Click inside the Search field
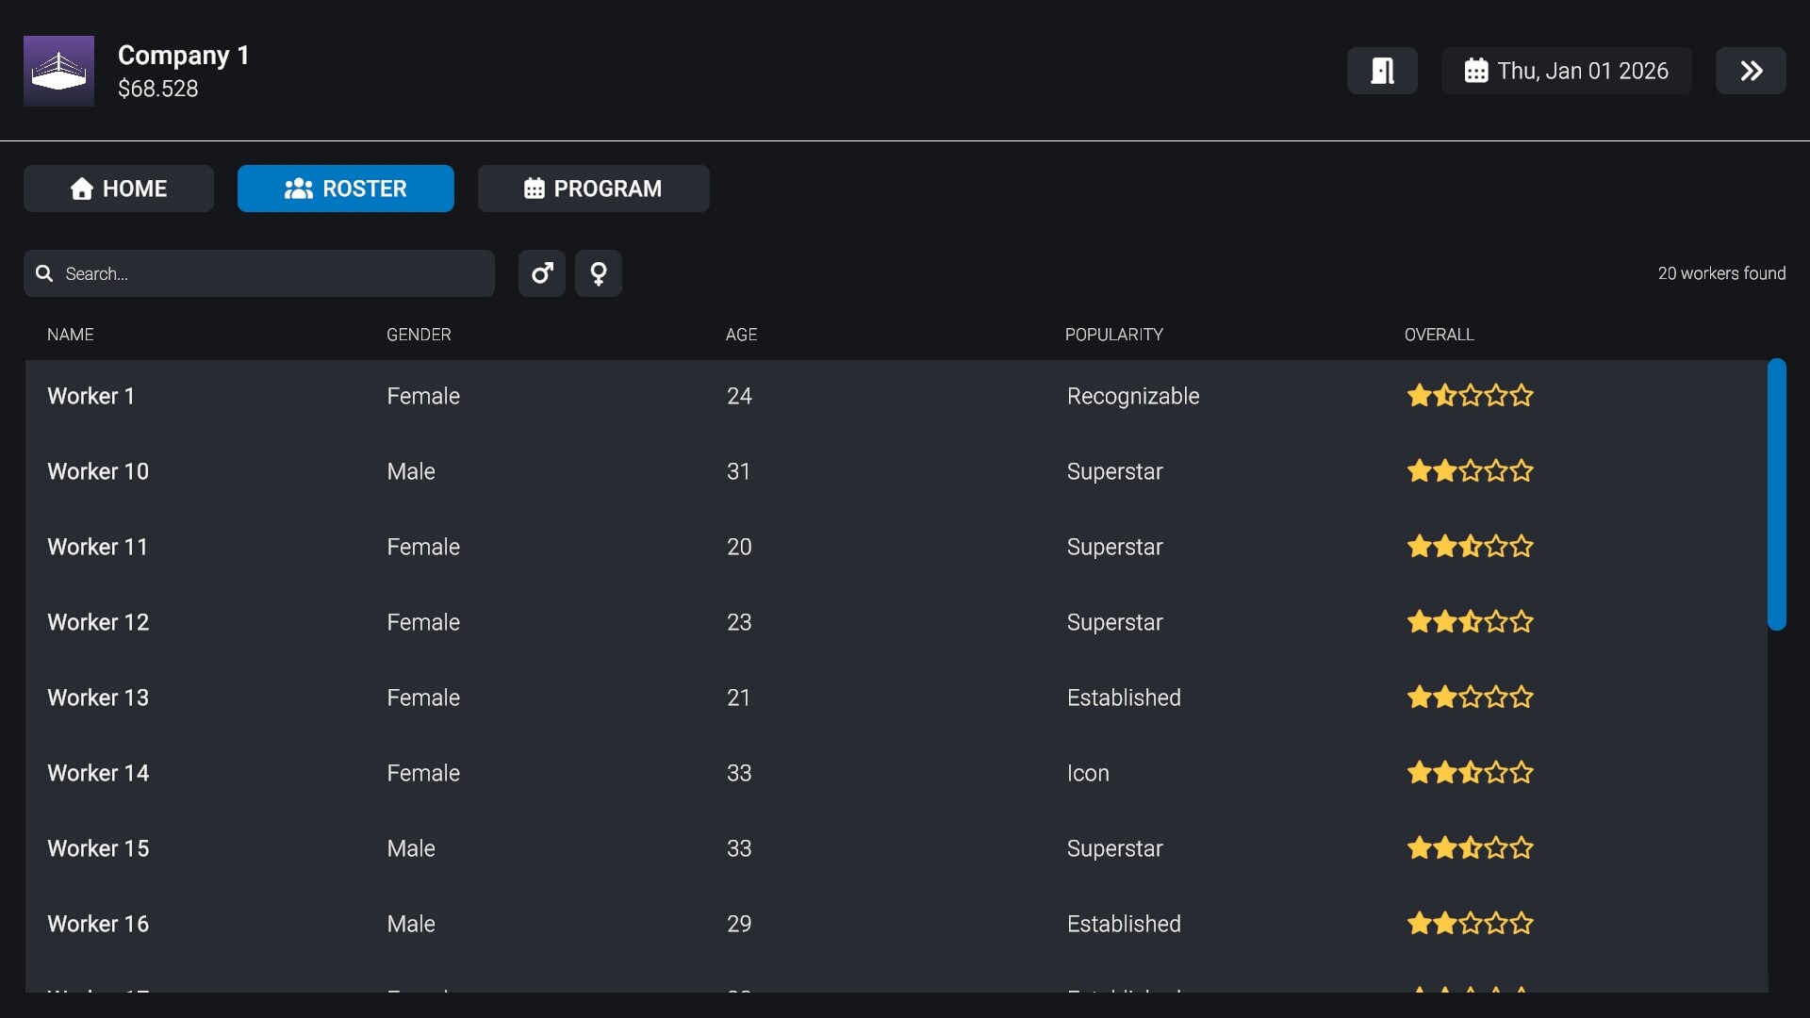Viewport: 1810px width, 1018px height. (x=259, y=273)
